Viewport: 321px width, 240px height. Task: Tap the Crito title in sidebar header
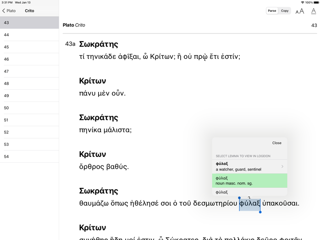tap(29, 11)
